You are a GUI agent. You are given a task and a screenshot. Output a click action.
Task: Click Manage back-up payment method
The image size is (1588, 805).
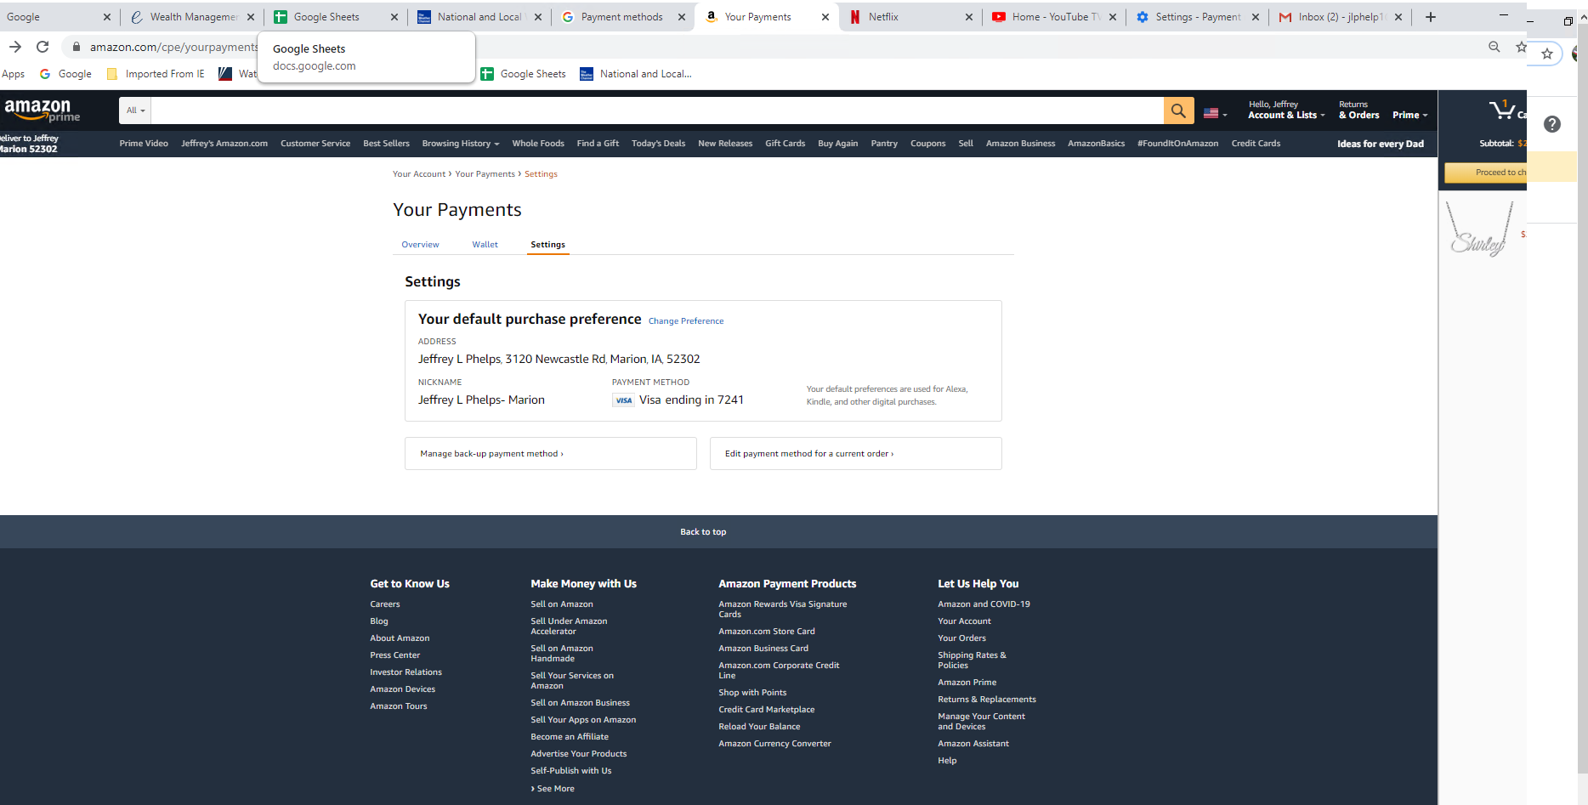551,454
